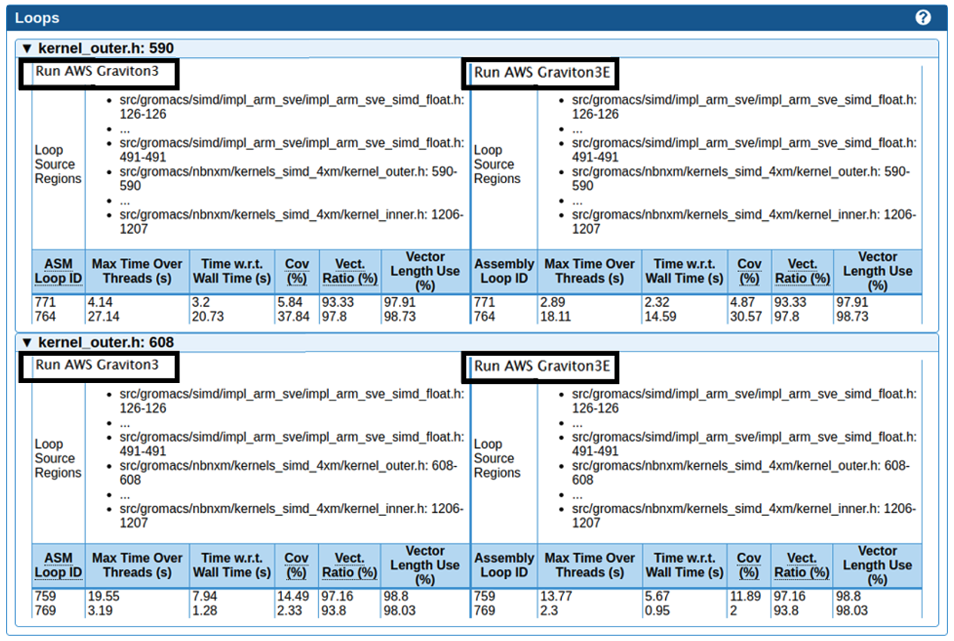Click the Loops panel title bar
The height and width of the screenshot is (641, 954).
coord(36,17)
